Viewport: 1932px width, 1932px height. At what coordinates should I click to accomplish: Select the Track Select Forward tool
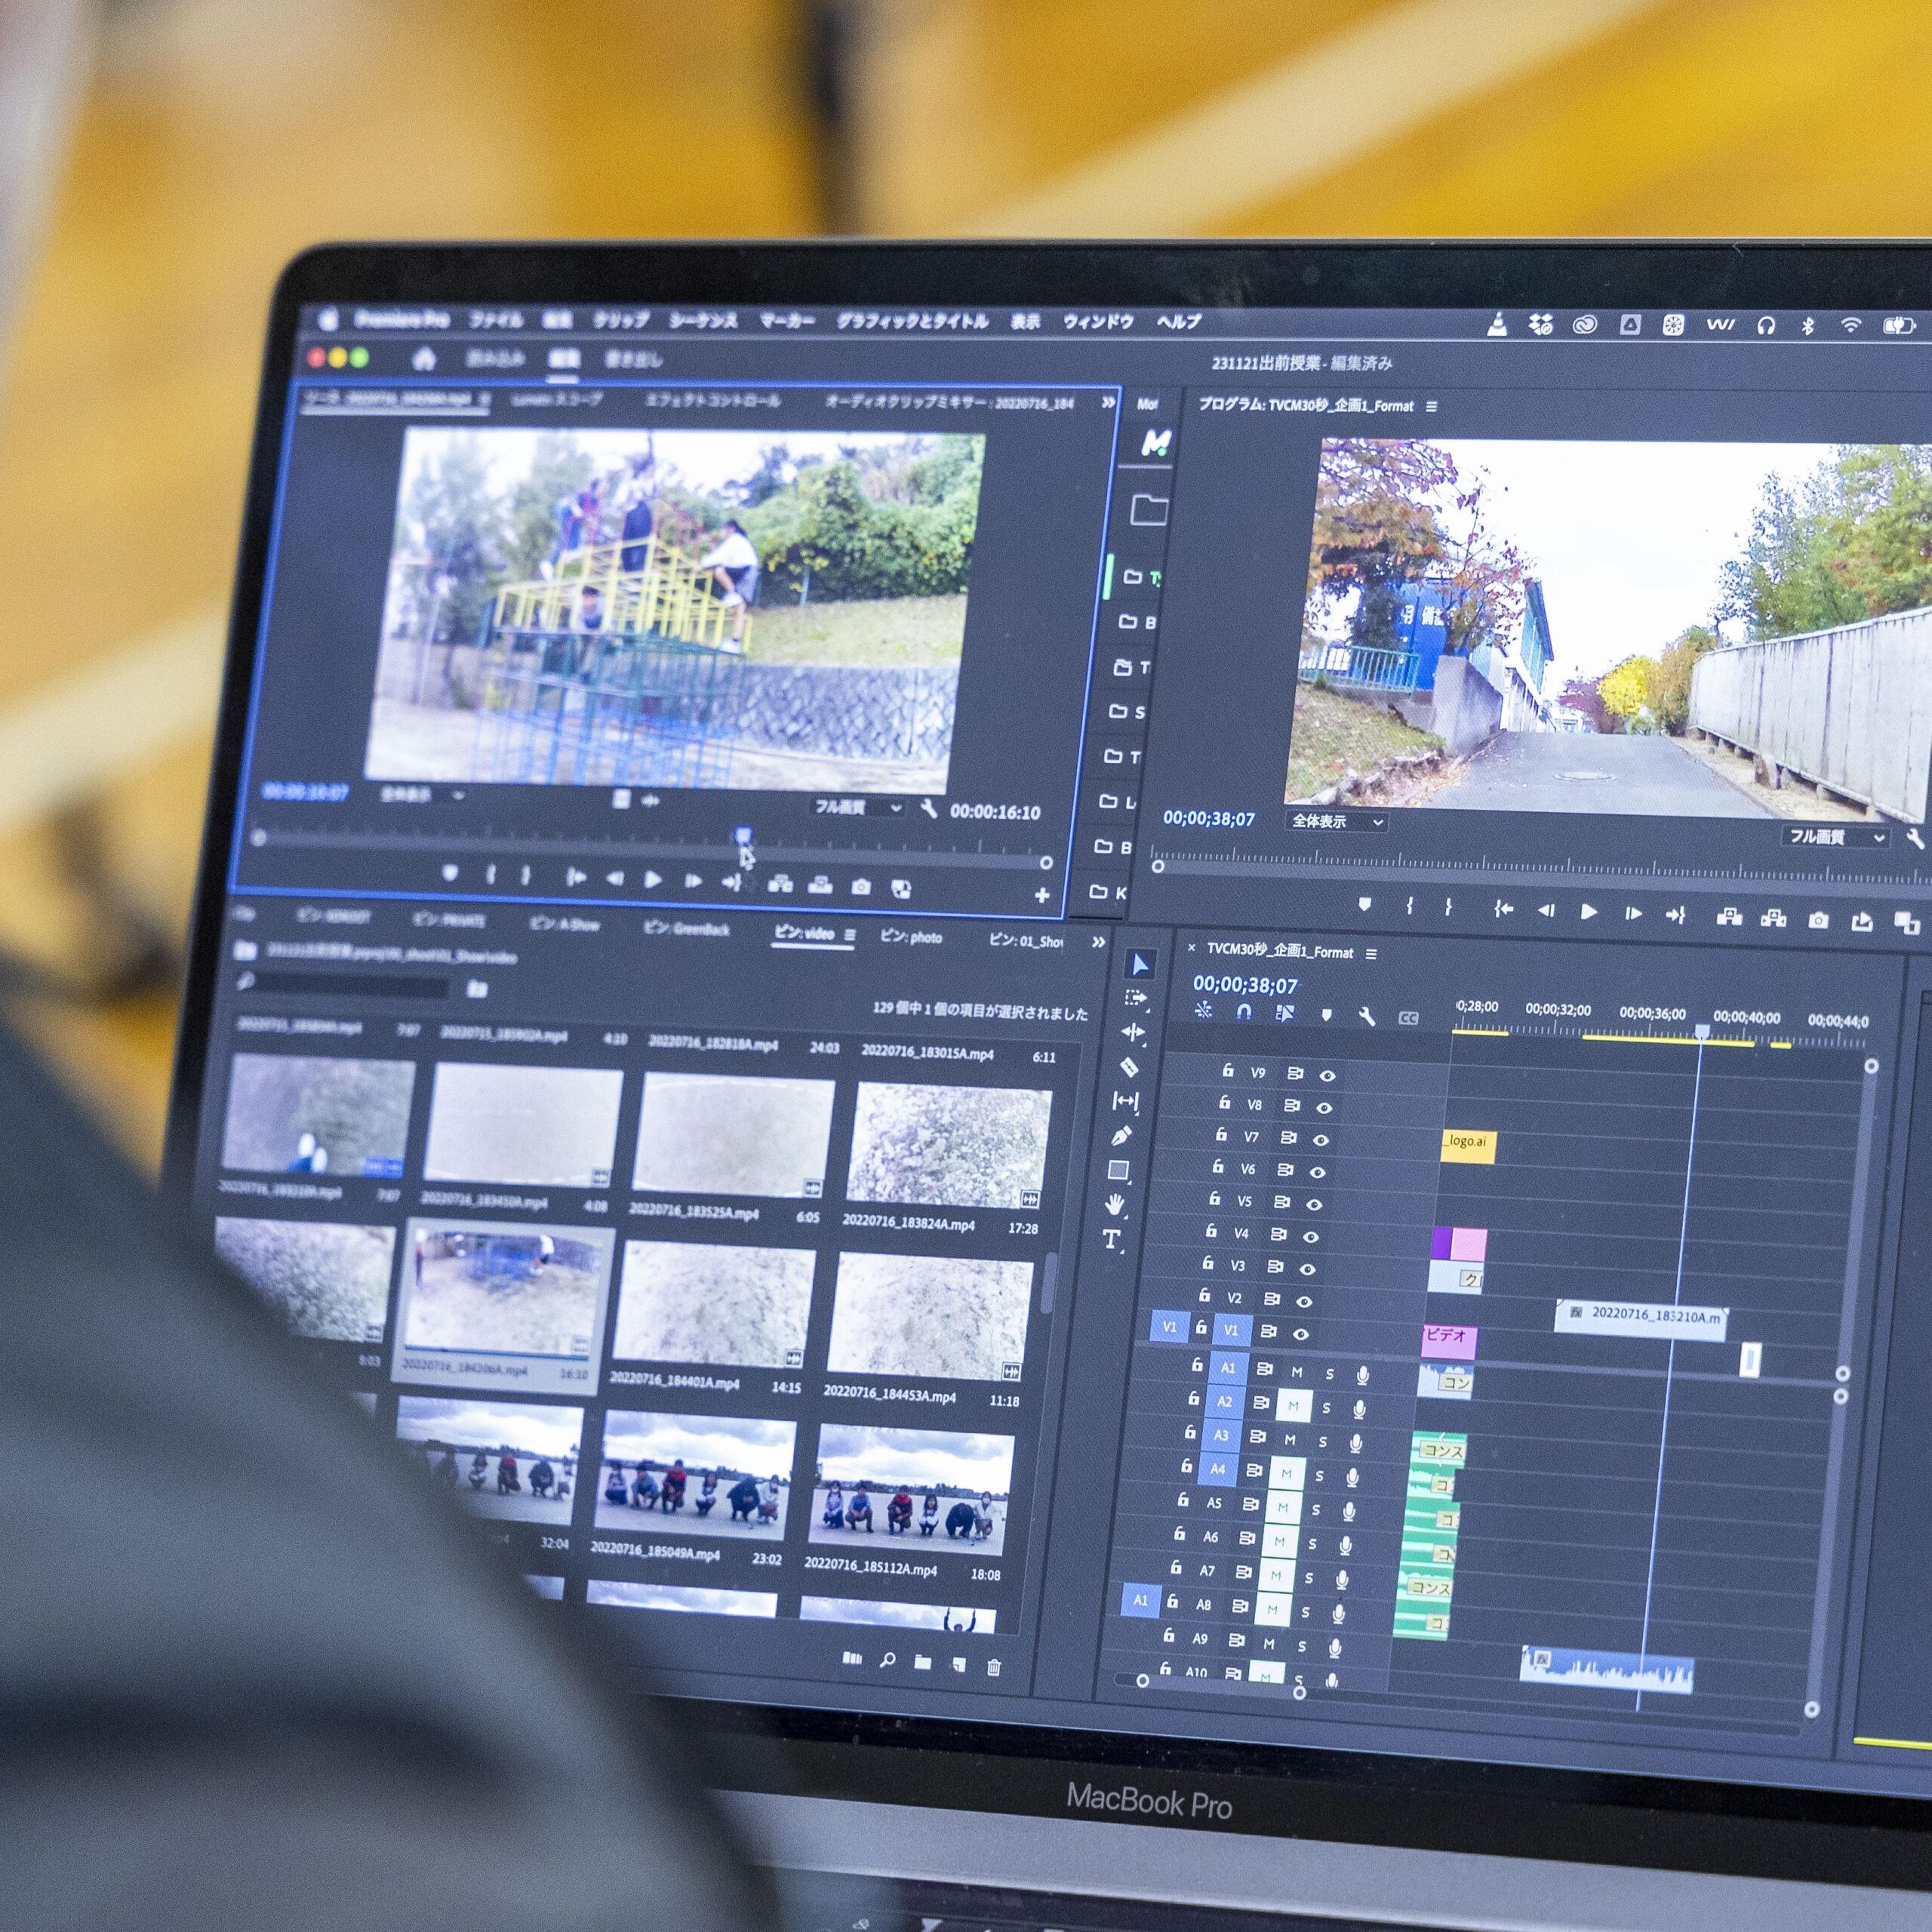click(x=1136, y=998)
